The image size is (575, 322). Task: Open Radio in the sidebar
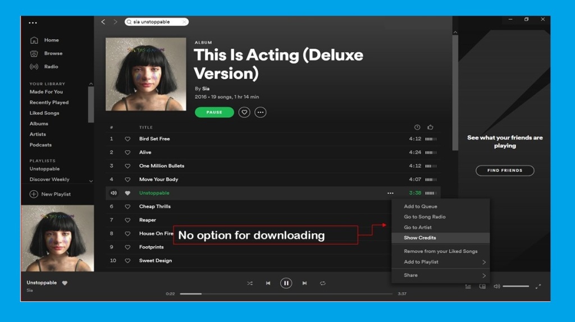tap(51, 67)
